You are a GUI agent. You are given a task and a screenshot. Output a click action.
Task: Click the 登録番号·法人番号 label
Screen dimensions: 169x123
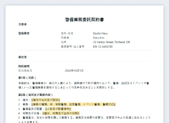(73, 47)
